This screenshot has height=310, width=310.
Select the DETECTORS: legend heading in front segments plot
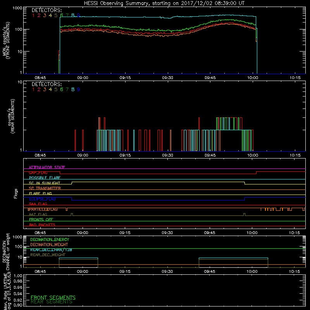click(47, 10)
